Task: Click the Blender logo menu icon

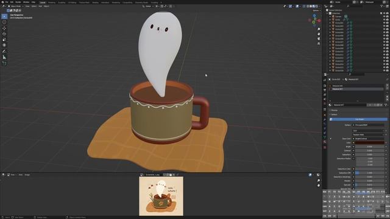Action: pyautogui.click(x=2, y=2)
